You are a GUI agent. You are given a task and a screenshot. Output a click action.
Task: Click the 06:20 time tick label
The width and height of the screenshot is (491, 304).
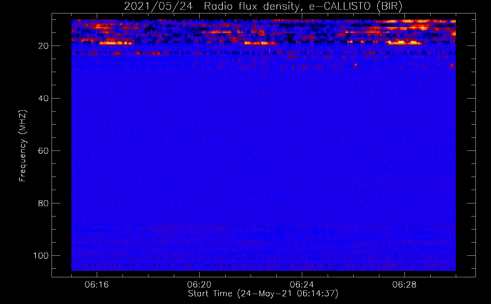[199, 285]
